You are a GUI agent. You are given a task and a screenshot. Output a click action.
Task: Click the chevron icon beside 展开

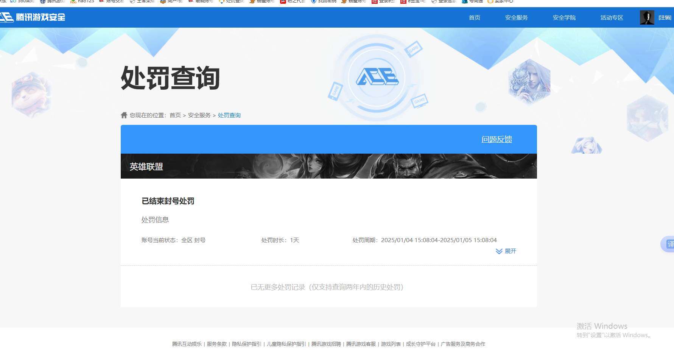(498, 251)
